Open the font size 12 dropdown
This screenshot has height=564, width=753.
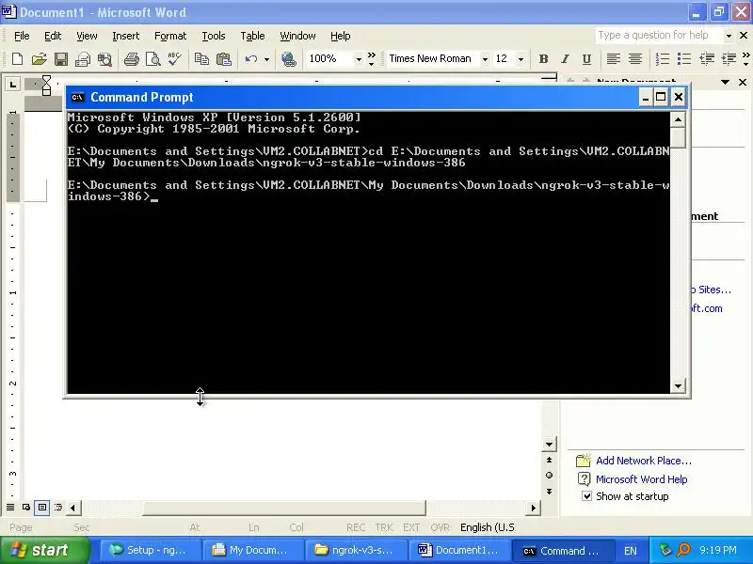point(521,59)
